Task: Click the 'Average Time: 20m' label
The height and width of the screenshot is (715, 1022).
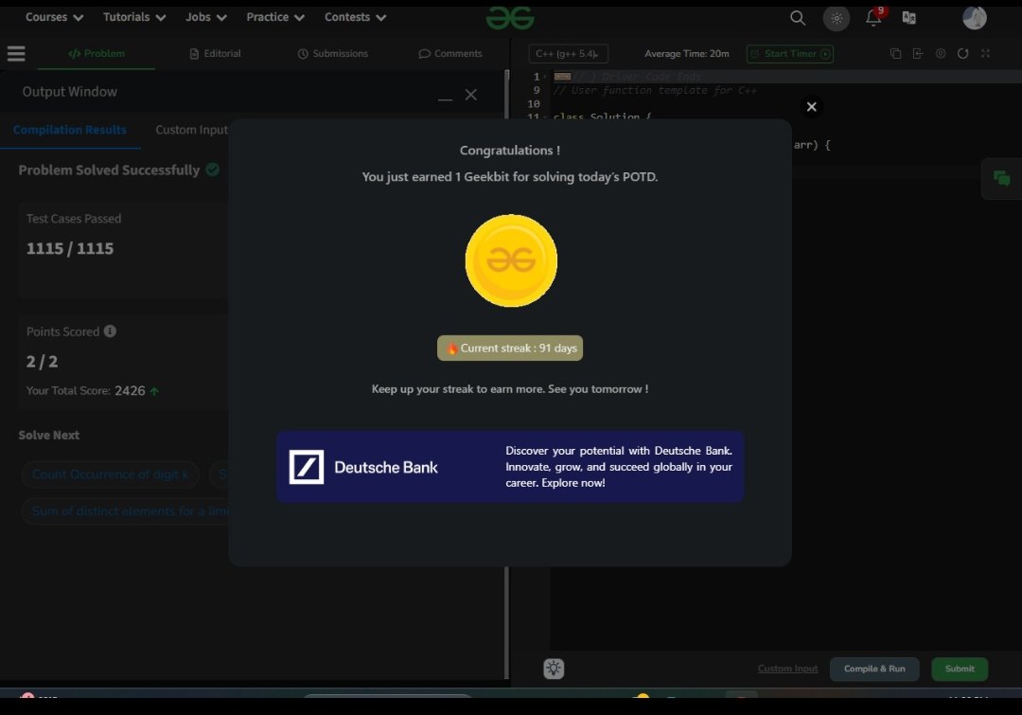Action: 686,53
